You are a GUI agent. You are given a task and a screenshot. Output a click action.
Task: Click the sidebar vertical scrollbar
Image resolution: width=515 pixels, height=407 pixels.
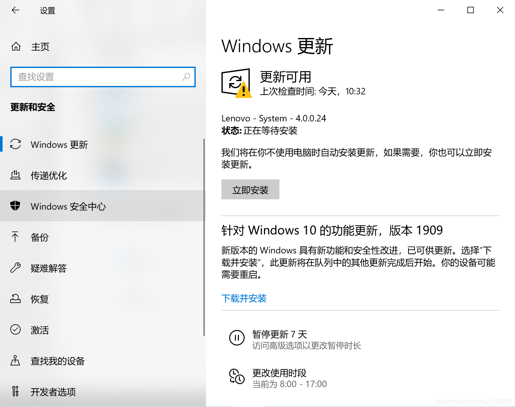click(204, 237)
